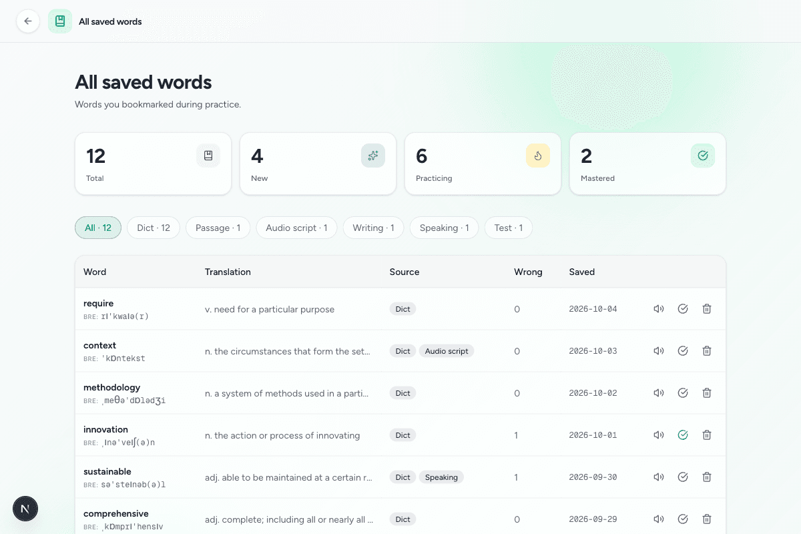
Task: Mark context as mastered
Action: [x=683, y=351]
